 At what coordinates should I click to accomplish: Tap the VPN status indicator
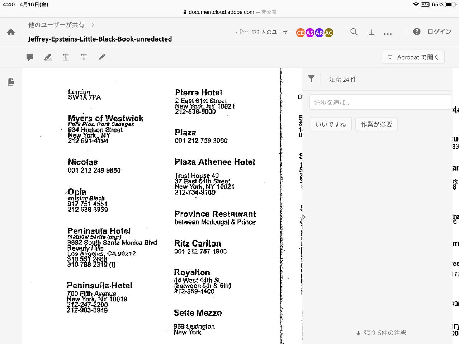tap(425, 4)
